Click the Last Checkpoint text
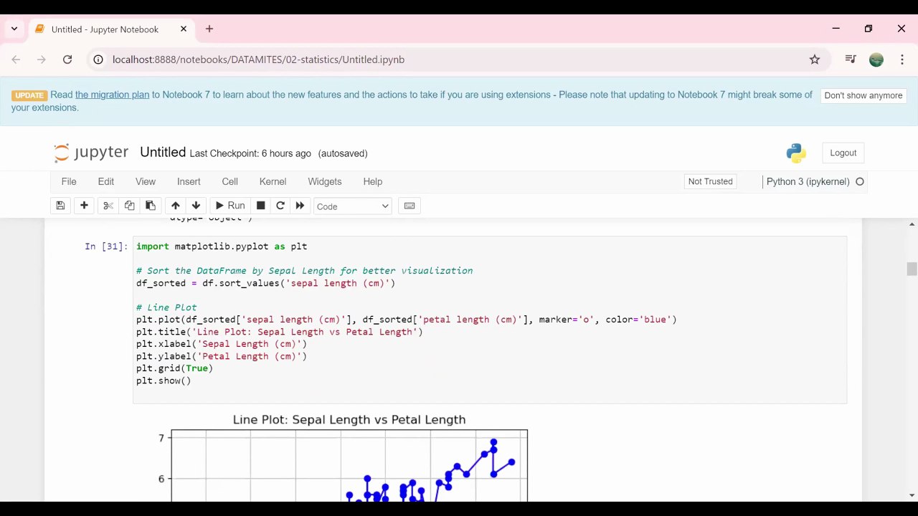 click(250, 153)
